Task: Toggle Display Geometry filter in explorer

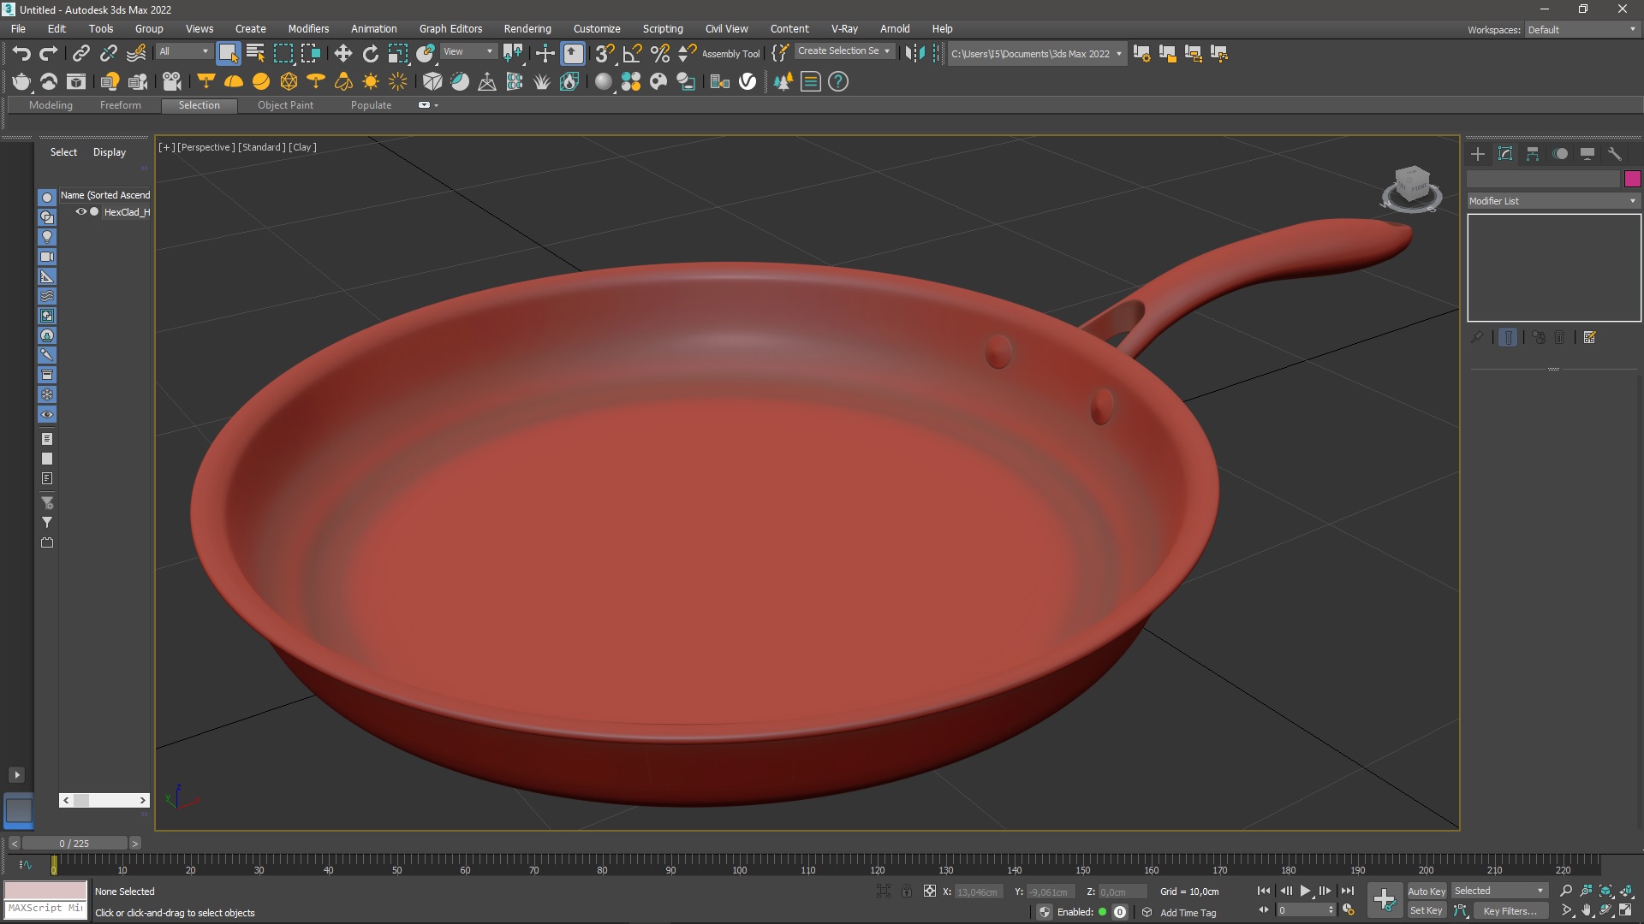Action: [47, 198]
